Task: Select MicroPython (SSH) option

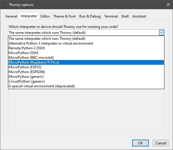Action: (x=86, y=53)
